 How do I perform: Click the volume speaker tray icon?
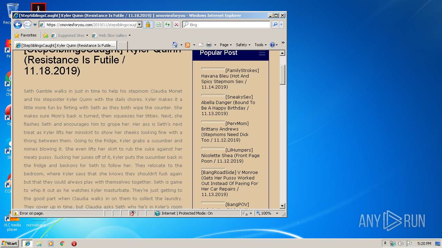pos(401,243)
